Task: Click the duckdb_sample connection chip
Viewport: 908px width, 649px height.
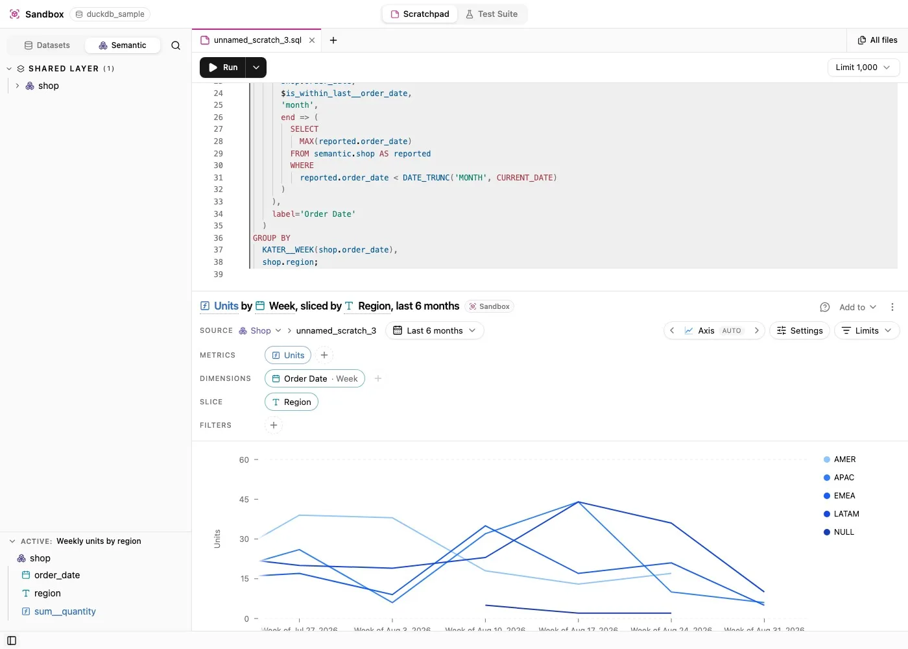Action: point(110,14)
